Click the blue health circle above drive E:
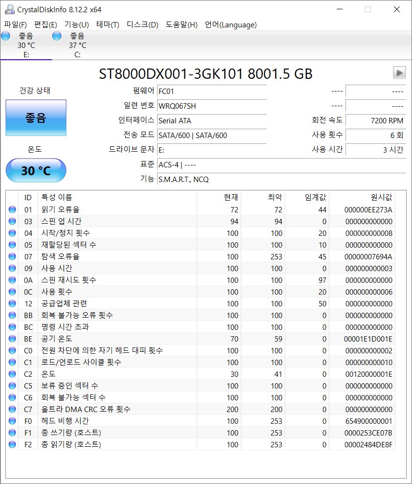Viewport: 412px width, 484px height. point(5,35)
